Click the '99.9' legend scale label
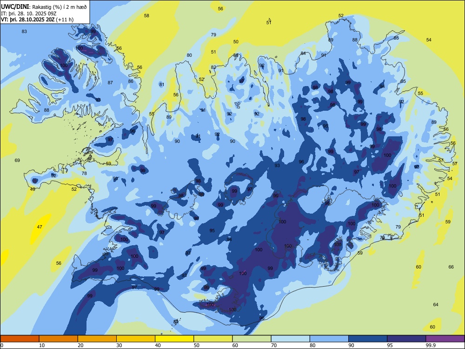 [x=431, y=345]
